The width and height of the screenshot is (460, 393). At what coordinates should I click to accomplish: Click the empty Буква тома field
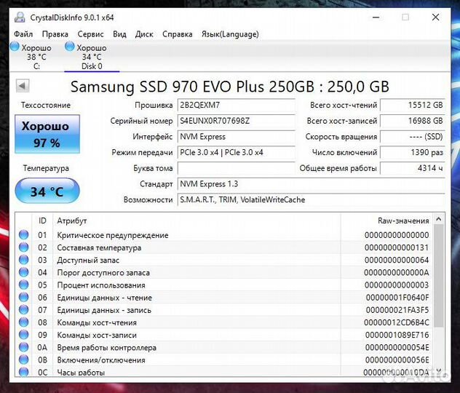236,168
